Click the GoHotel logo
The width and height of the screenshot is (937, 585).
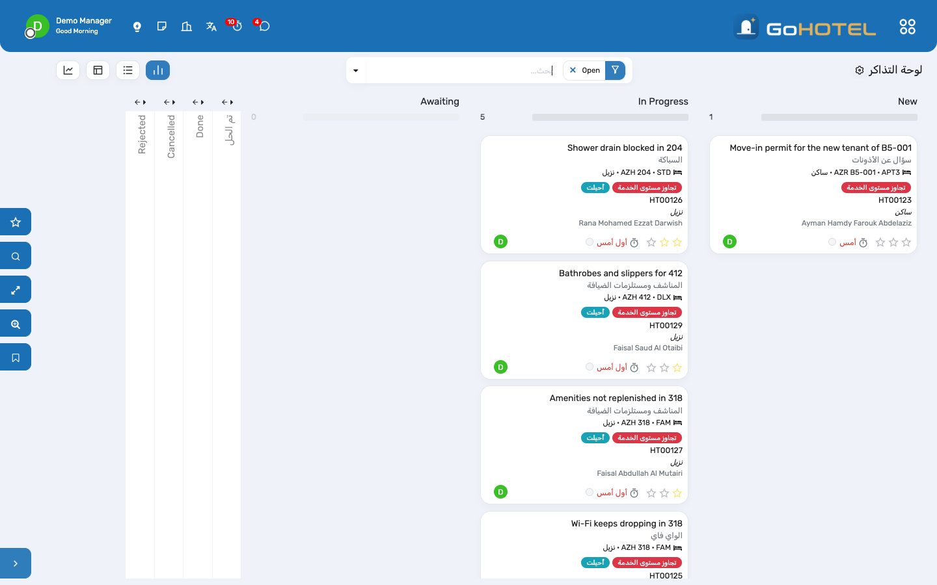click(x=805, y=27)
